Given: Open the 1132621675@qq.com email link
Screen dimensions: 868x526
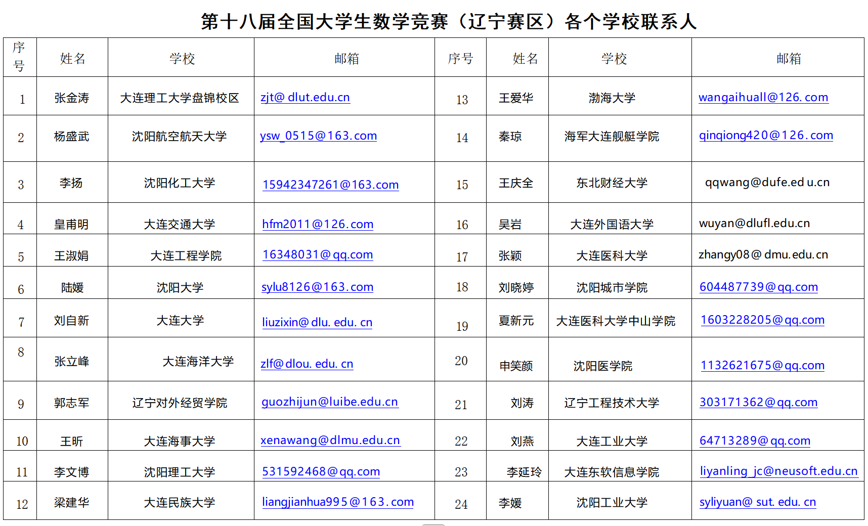Looking at the screenshot, I should point(762,365).
